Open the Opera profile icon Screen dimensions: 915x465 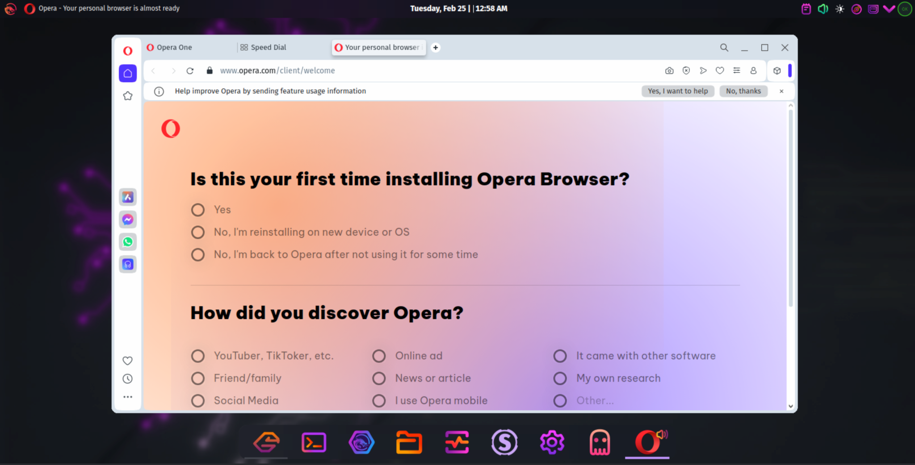[x=753, y=70]
